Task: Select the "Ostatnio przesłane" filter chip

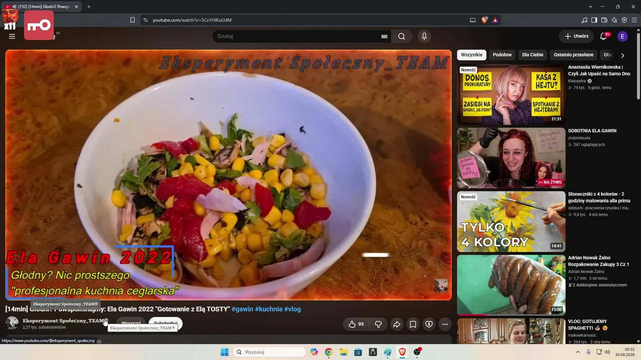Action: (573, 55)
